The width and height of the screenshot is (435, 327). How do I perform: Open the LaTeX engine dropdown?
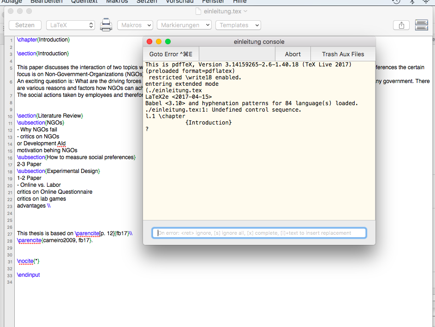[x=71, y=25]
